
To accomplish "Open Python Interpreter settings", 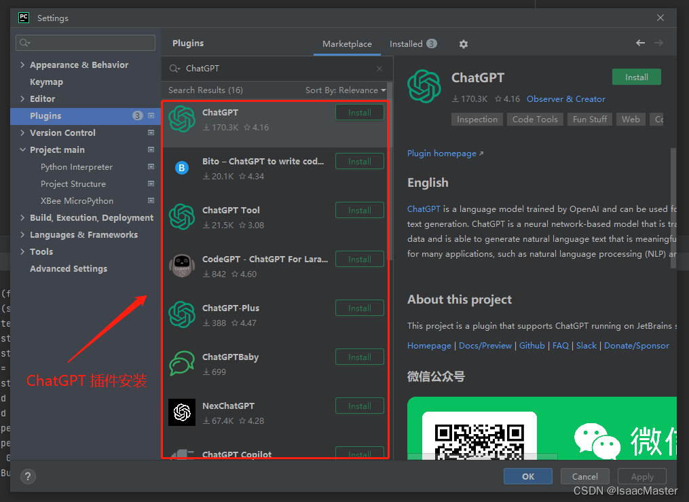I will (77, 166).
